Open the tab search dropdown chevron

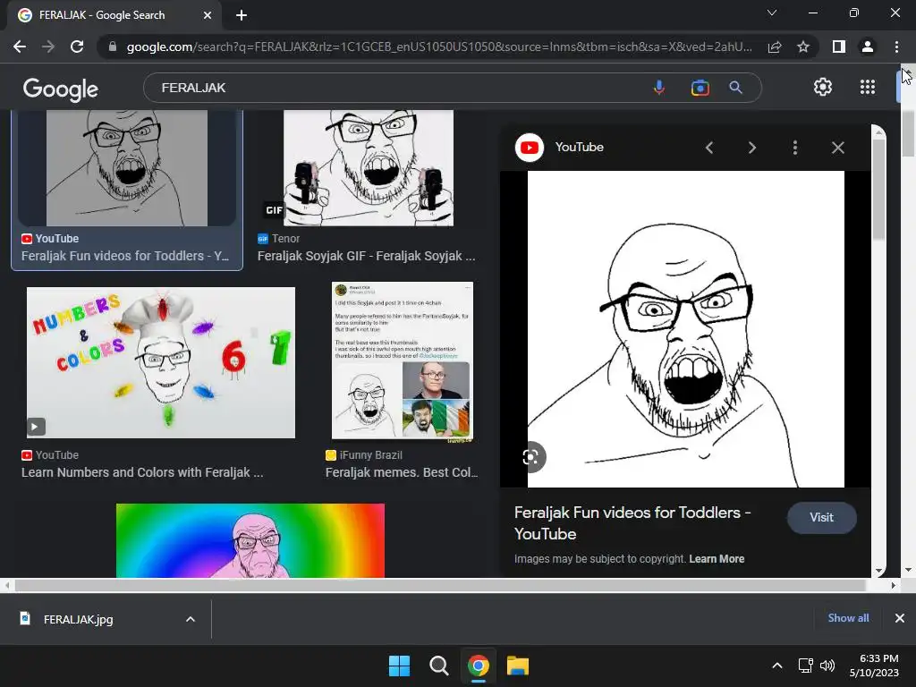[772, 13]
